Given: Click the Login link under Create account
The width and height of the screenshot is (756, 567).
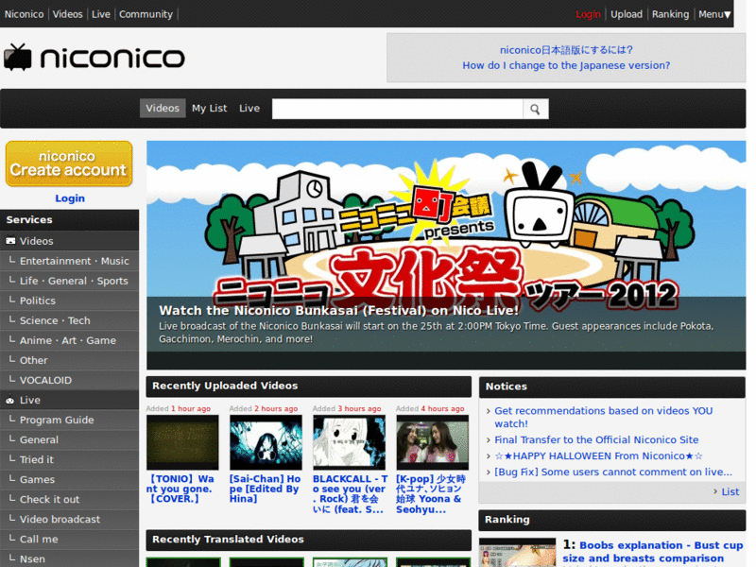Looking at the screenshot, I should pyautogui.click(x=70, y=198).
